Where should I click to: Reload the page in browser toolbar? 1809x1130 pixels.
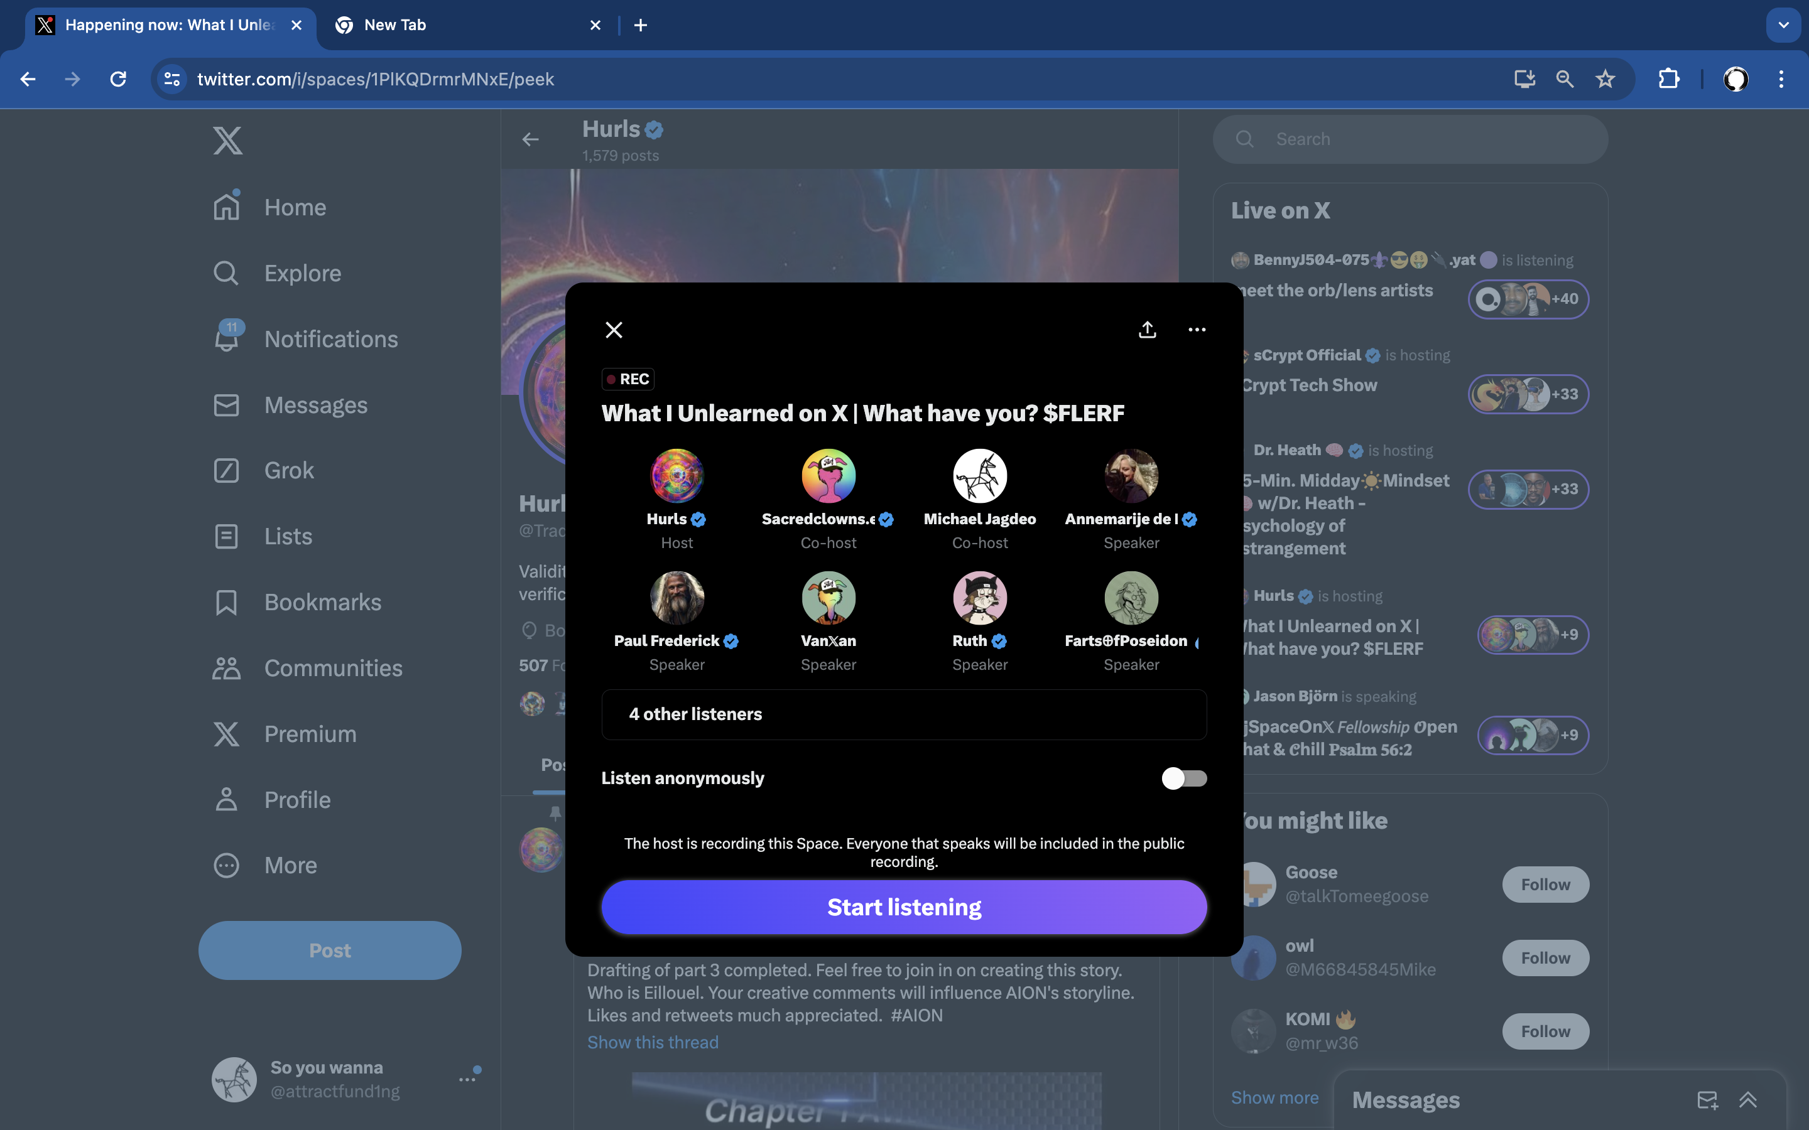tap(118, 79)
